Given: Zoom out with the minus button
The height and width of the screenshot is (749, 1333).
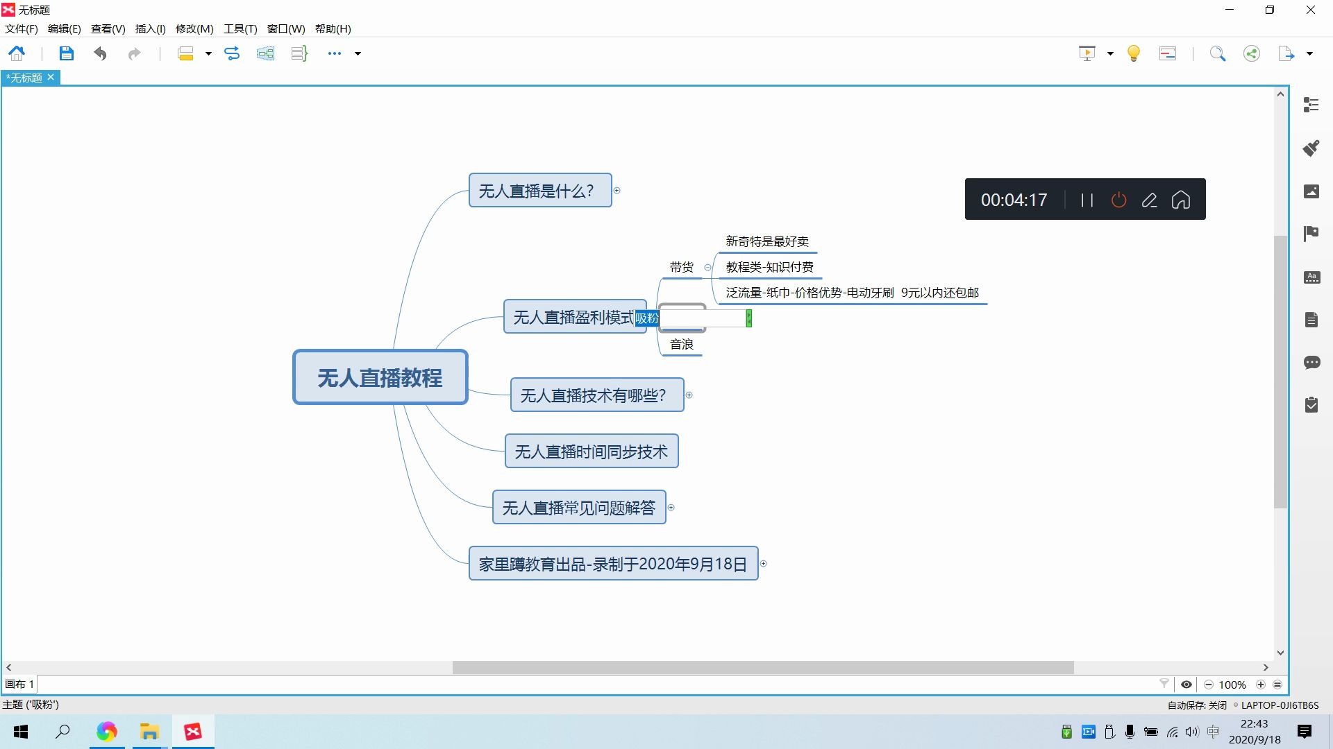Looking at the screenshot, I should (1208, 685).
